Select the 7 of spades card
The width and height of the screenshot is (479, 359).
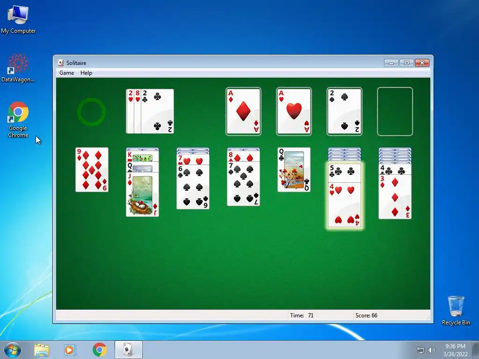pyautogui.click(x=243, y=184)
